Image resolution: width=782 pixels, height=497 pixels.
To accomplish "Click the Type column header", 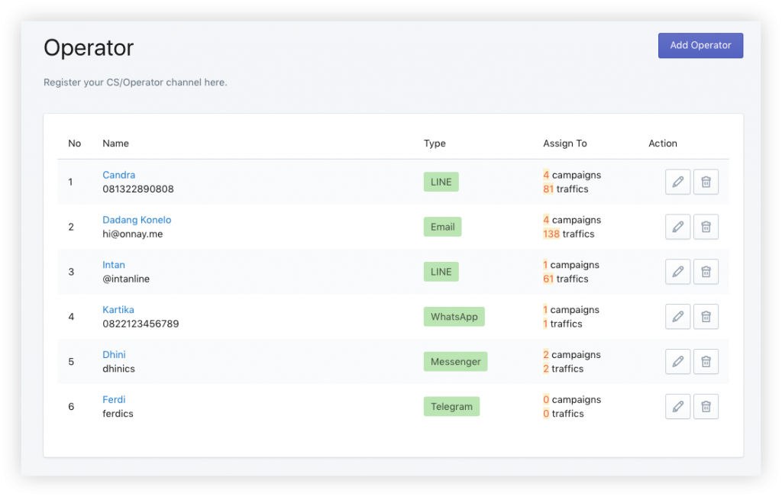I will point(435,144).
